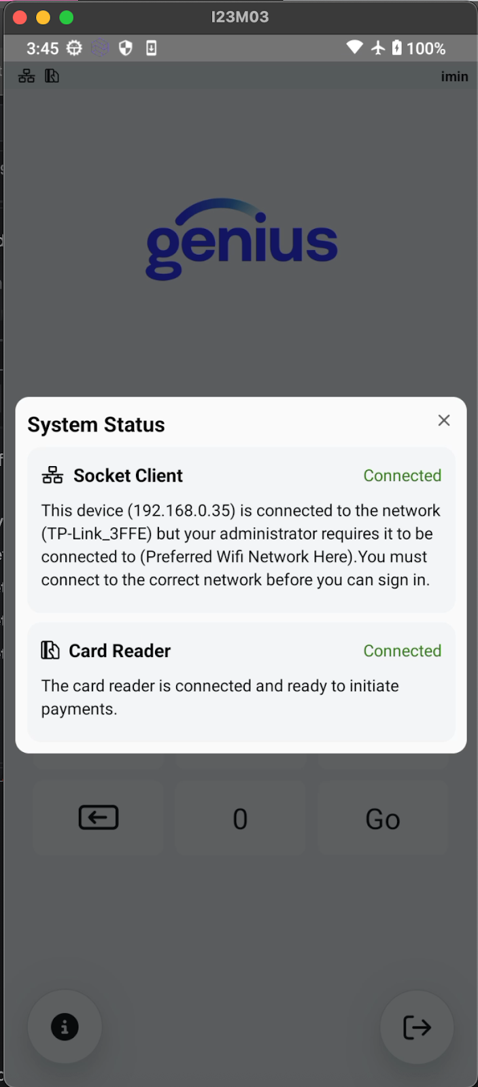Click the genius logo

click(241, 239)
